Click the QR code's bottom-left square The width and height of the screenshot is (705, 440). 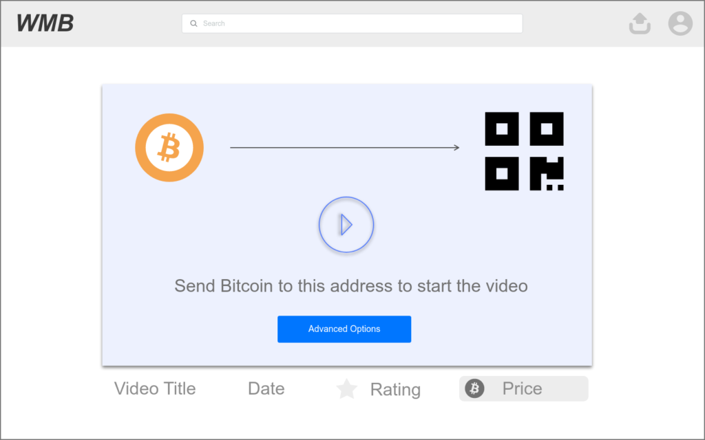tap(502, 173)
